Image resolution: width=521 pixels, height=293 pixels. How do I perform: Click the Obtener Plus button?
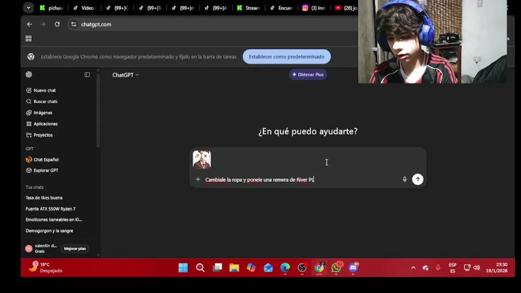(308, 74)
